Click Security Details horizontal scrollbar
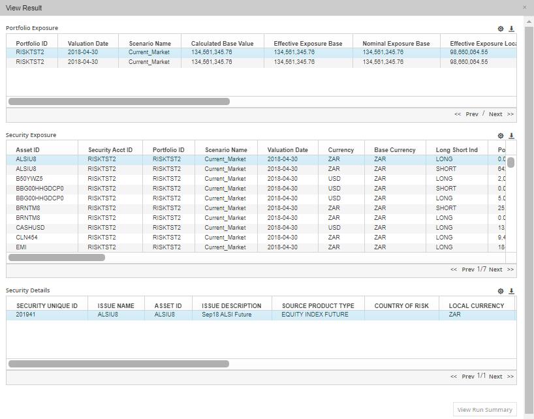 119,364
